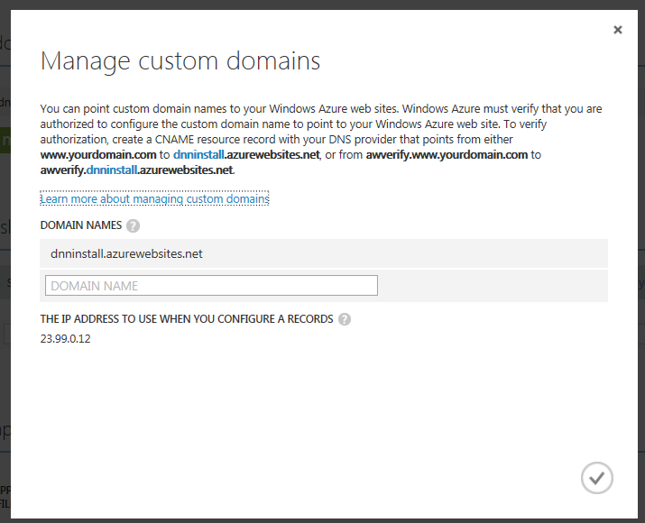This screenshot has width=645, height=523.
Task: Open Learn more about managing custom domains link
Action: click(x=154, y=199)
